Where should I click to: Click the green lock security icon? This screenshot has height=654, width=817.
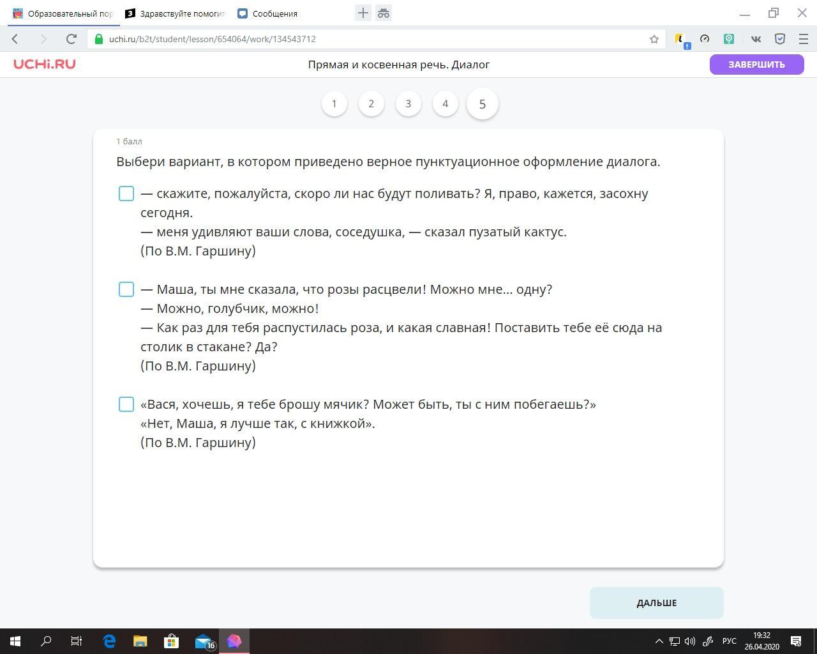pos(98,39)
